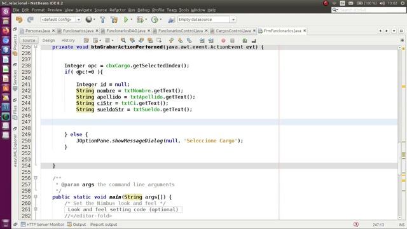
Task: Click icon left of Empty datasource combo
Action: (x=171, y=20)
